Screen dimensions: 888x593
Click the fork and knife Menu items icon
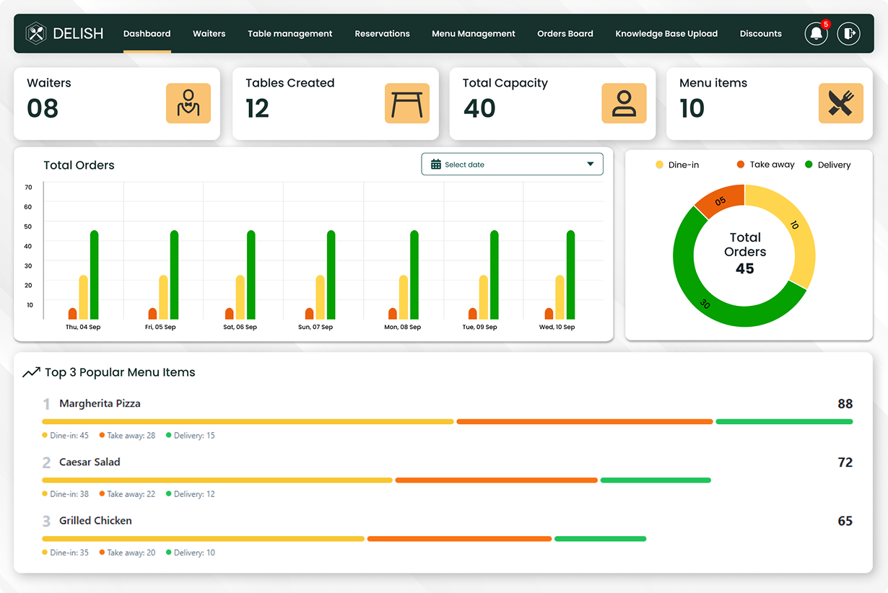[x=840, y=103]
